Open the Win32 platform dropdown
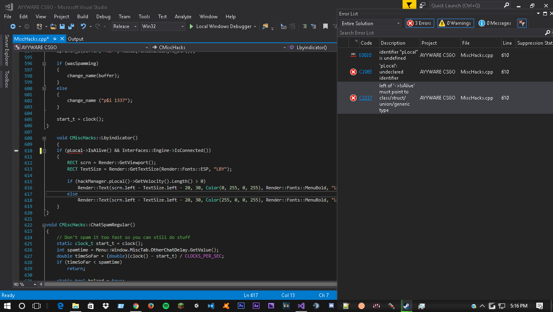Screen dimensions: 553x312 pyautogui.click(x=163, y=26)
